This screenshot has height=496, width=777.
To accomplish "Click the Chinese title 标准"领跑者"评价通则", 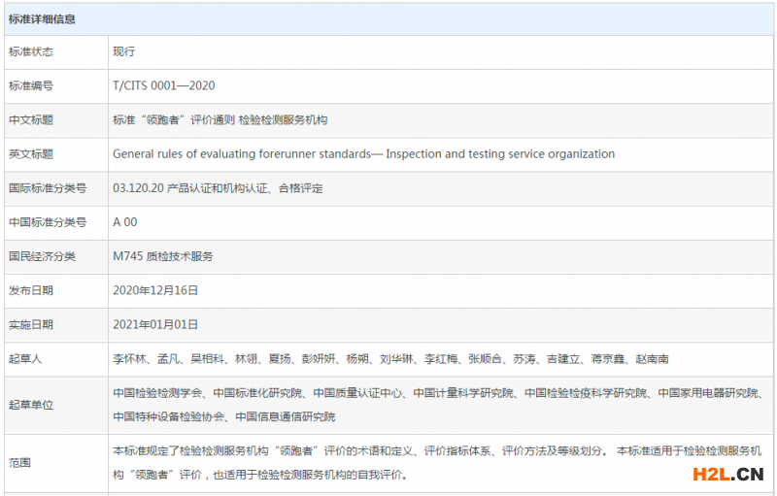I will [x=220, y=119].
